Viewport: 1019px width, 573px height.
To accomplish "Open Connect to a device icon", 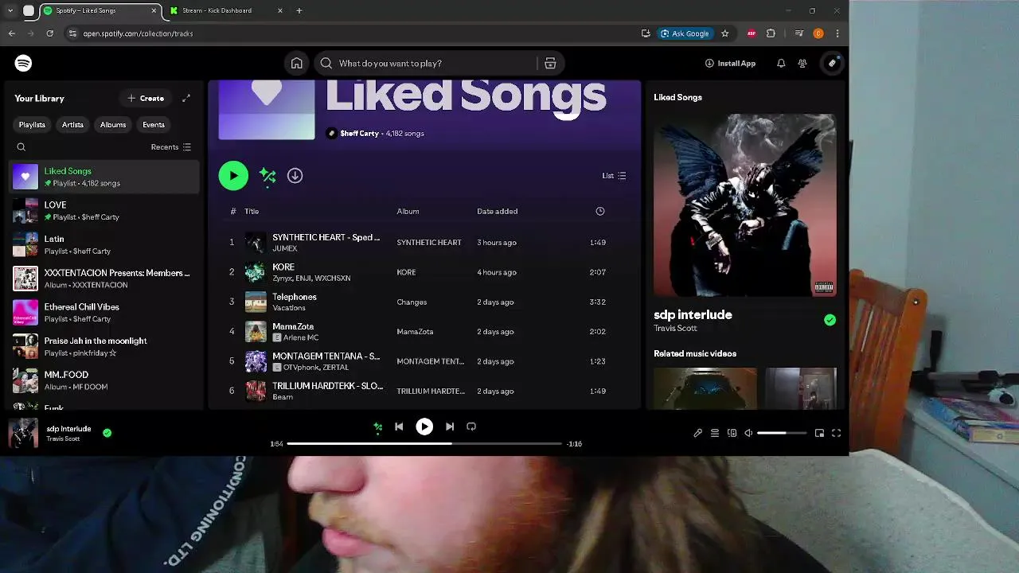I will tap(732, 434).
